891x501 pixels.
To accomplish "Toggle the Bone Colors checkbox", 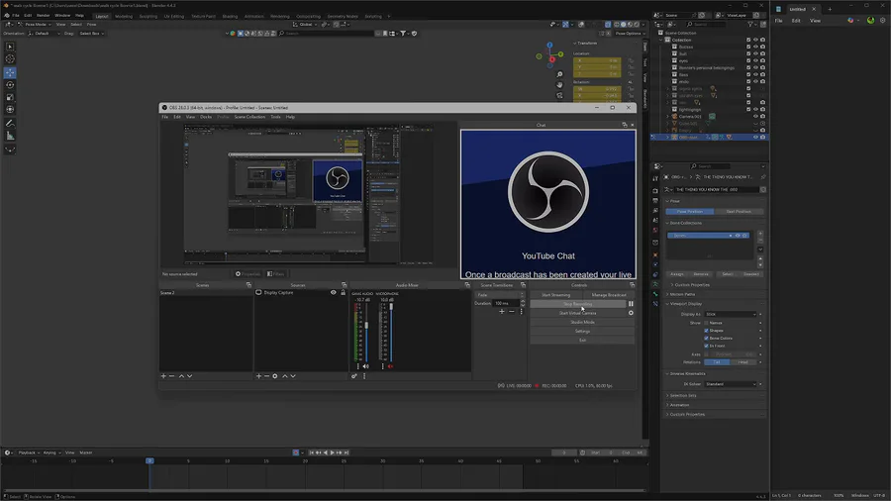I will [x=706, y=338].
